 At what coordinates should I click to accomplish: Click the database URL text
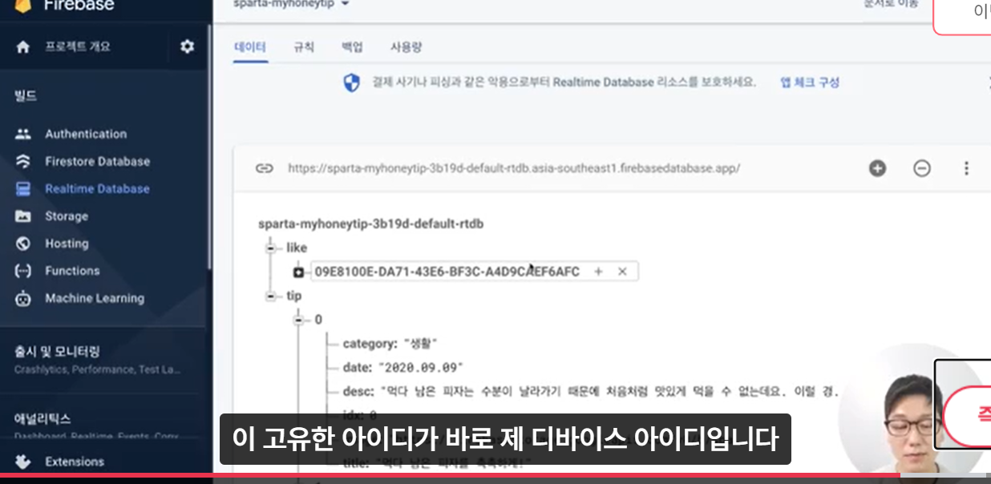(514, 168)
